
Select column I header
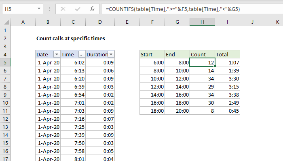pyautogui.click(x=227, y=22)
